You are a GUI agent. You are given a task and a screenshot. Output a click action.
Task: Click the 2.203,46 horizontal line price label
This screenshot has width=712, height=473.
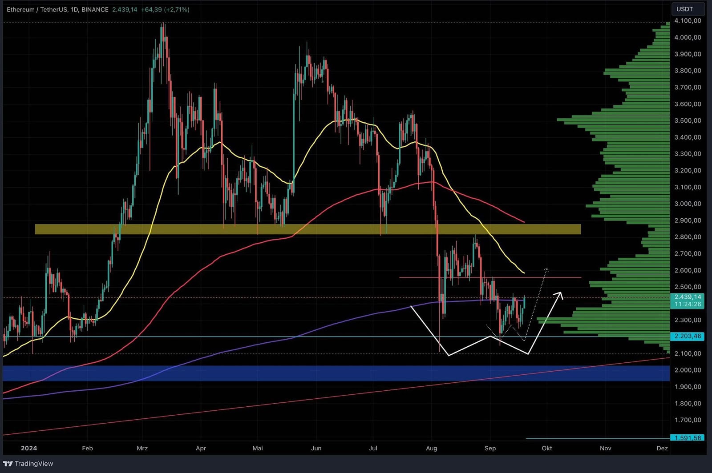pyautogui.click(x=688, y=336)
